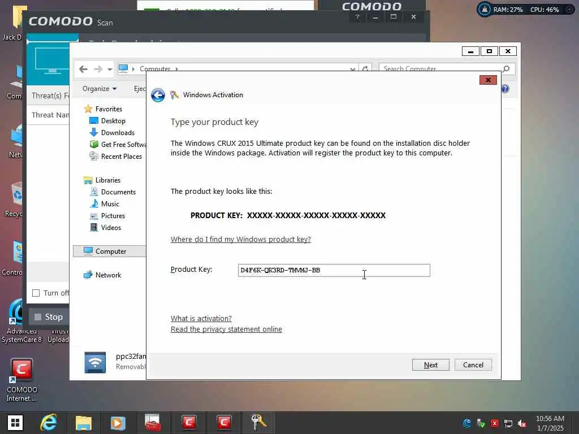Open recent locations dropdown arrow in Explorer
The image size is (579, 434).
[110, 69]
